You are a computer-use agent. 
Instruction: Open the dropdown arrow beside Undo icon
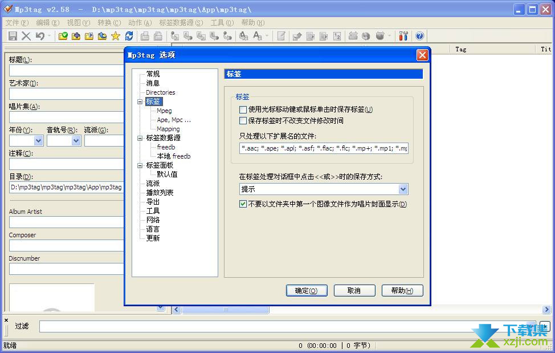[49, 36]
